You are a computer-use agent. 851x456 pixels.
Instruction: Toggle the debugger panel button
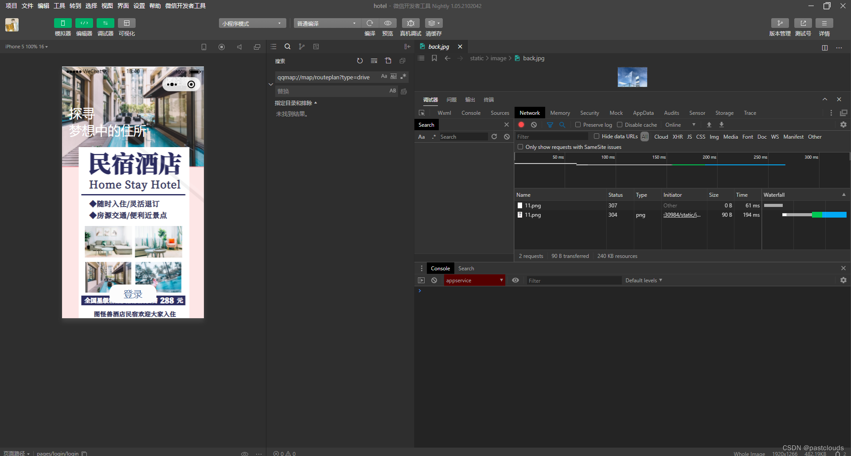[x=105, y=23]
